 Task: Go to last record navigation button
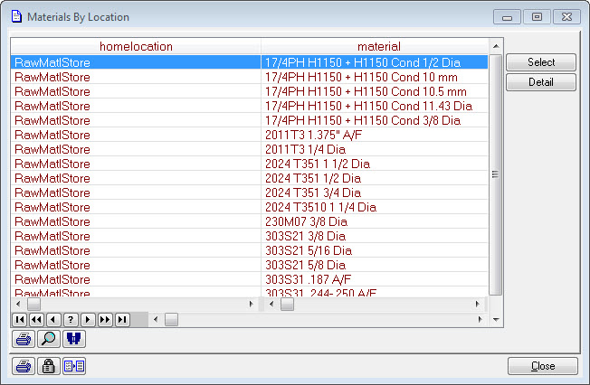pos(122,320)
